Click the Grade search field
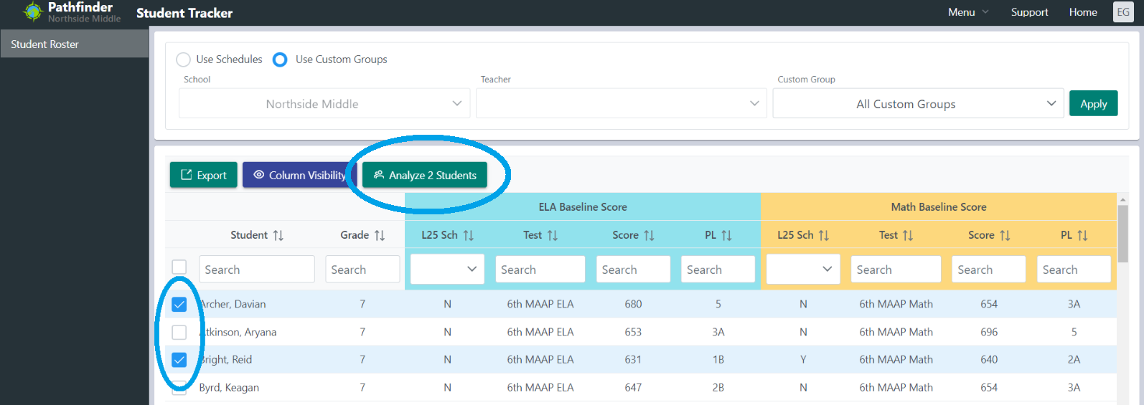 [x=362, y=270]
